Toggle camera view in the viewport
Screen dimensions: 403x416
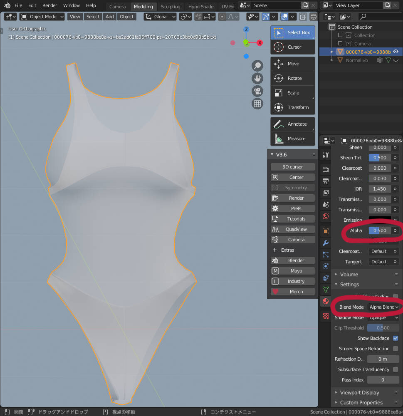(x=257, y=91)
